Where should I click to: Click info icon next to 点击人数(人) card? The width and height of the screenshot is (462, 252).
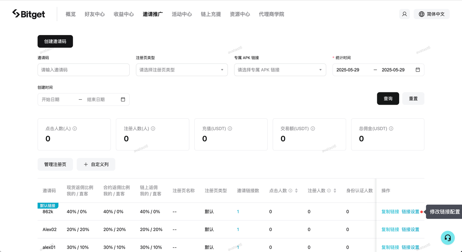pos(75,129)
